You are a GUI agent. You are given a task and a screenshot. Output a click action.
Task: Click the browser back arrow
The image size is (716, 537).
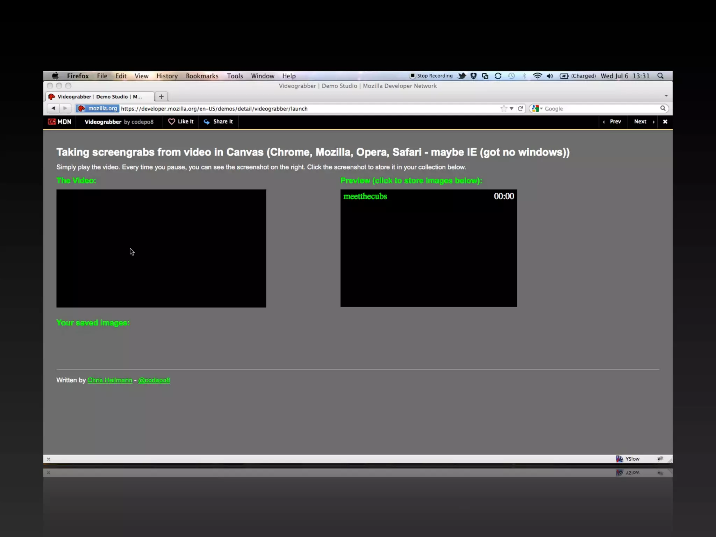[53, 108]
